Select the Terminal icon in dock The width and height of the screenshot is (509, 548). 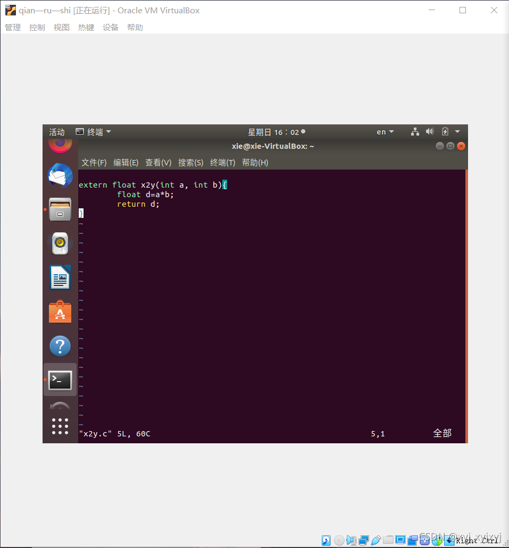tap(60, 380)
